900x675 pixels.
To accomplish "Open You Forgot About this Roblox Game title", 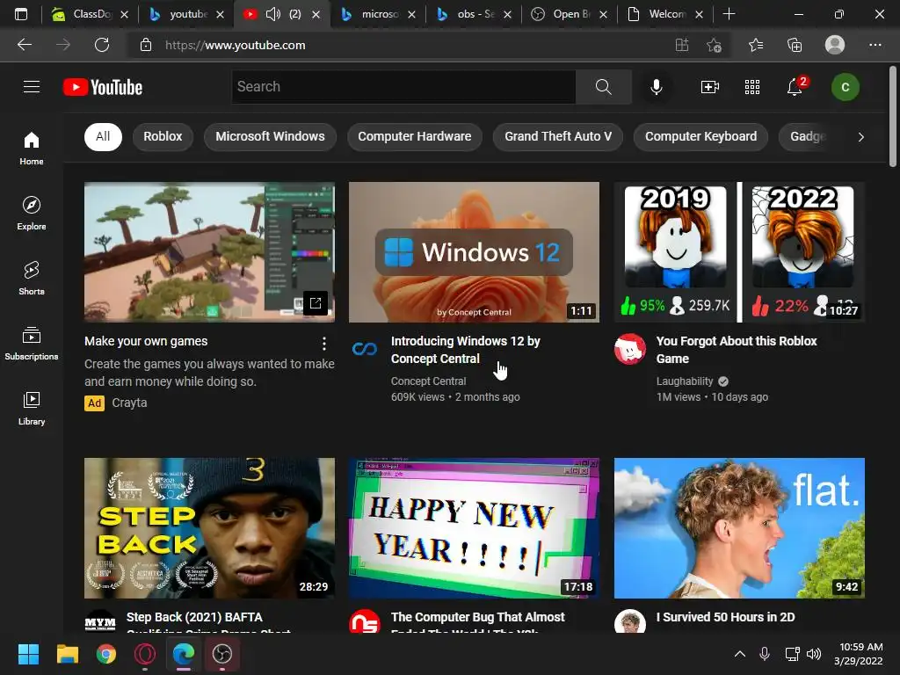I will [x=737, y=350].
